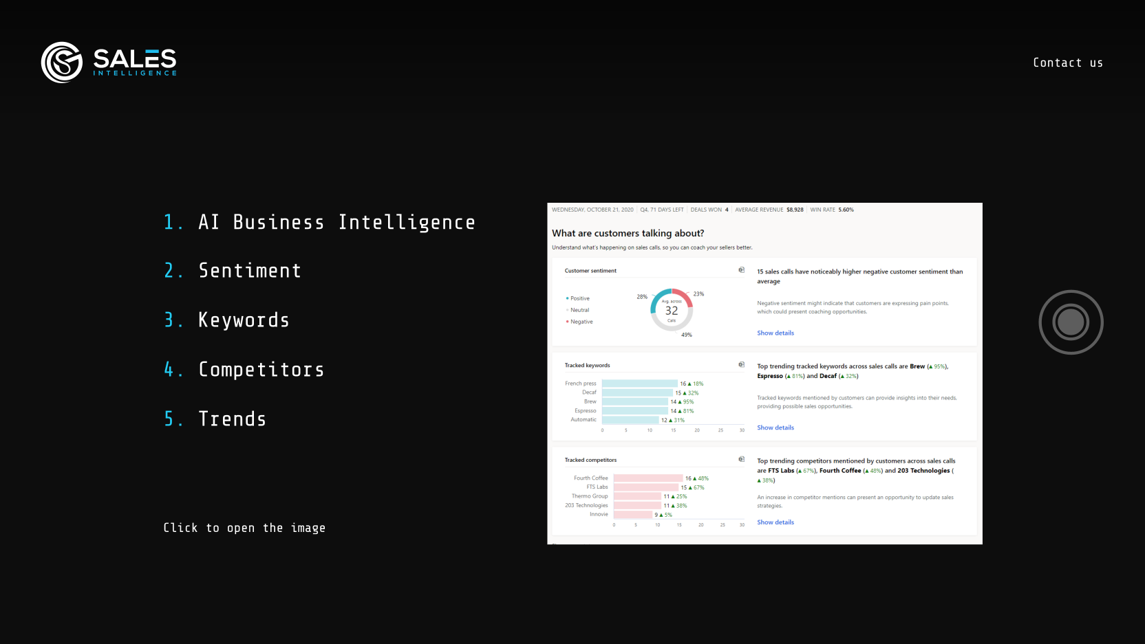
Task: Click the Tracked keywords card icon
Action: tap(741, 365)
